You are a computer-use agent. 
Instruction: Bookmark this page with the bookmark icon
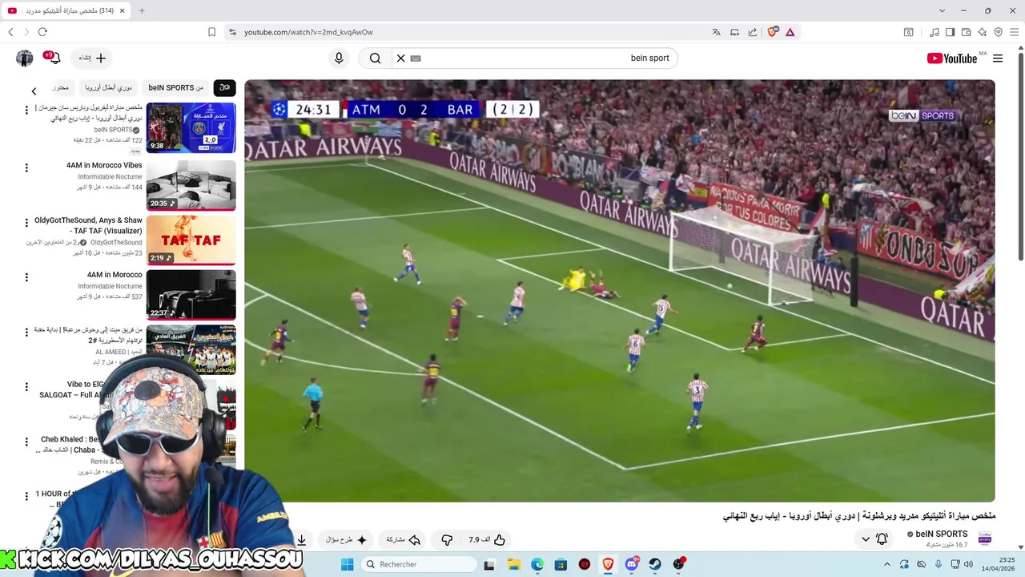click(211, 32)
